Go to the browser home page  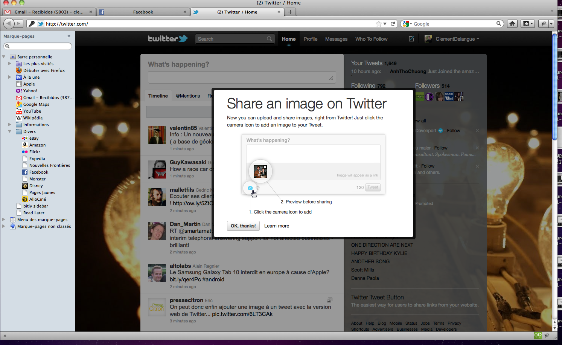tap(512, 24)
